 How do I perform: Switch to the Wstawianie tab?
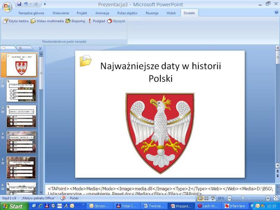coord(61,13)
